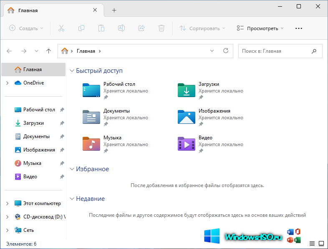
Task: Click the search magnifier icon
Action: [314, 51]
